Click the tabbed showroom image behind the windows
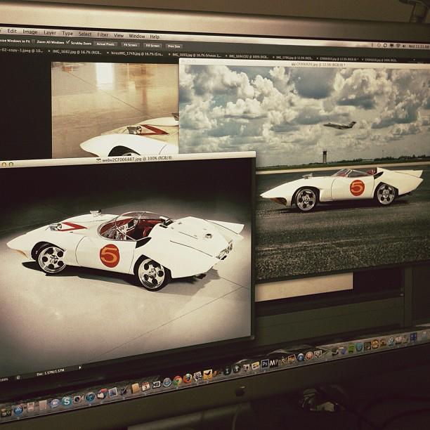 [x=115, y=110]
